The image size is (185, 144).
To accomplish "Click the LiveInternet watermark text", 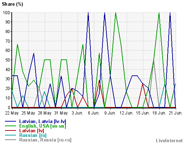I will (x=169, y=140).
